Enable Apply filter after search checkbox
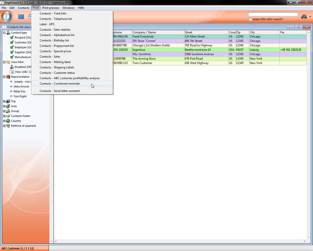 250,19
